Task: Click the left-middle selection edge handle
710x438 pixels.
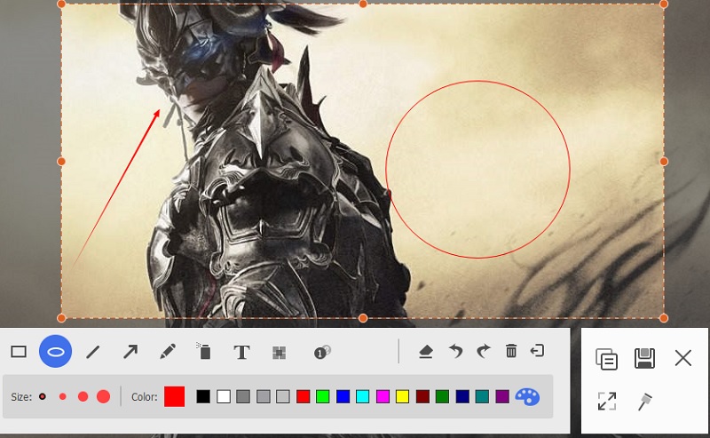Action: point(61,162)
